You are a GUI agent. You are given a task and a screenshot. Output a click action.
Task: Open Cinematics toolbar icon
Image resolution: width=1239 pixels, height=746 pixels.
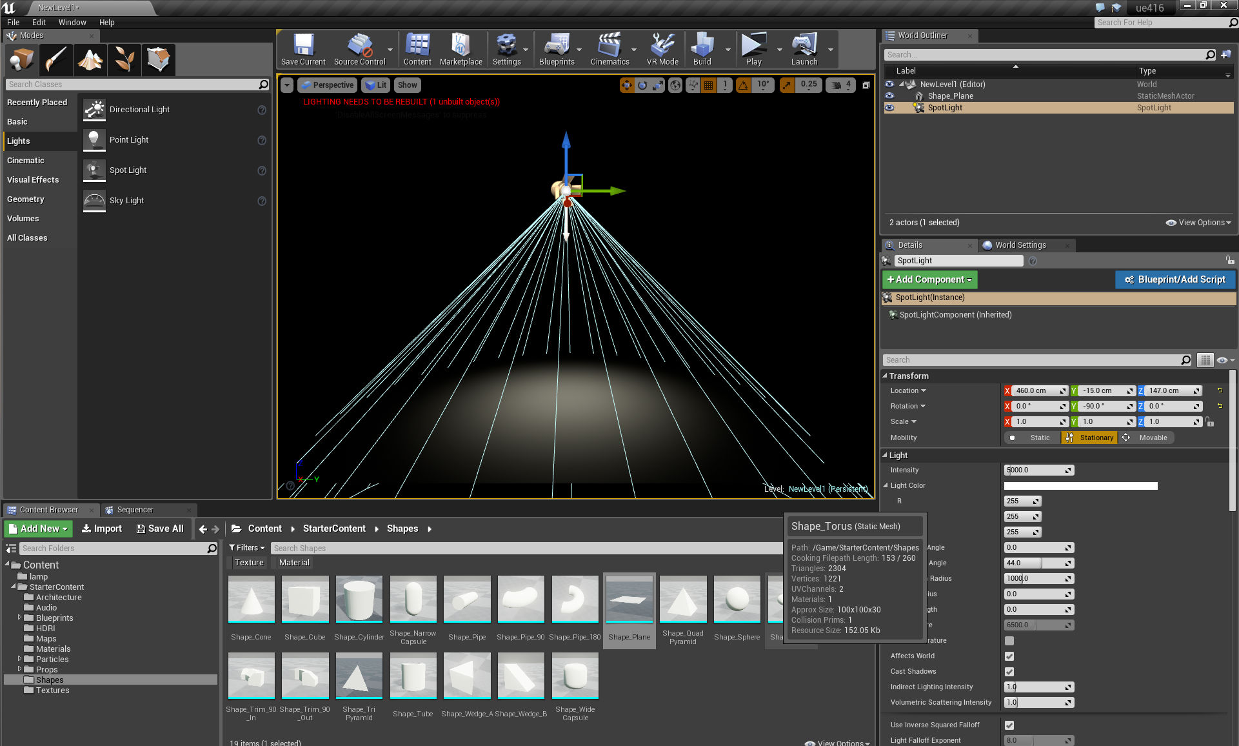tap(609, 49)
